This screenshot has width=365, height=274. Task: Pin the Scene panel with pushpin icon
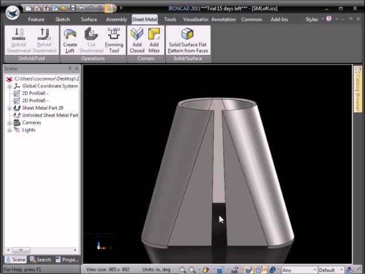pyautogui.click(x=70, y=68)
